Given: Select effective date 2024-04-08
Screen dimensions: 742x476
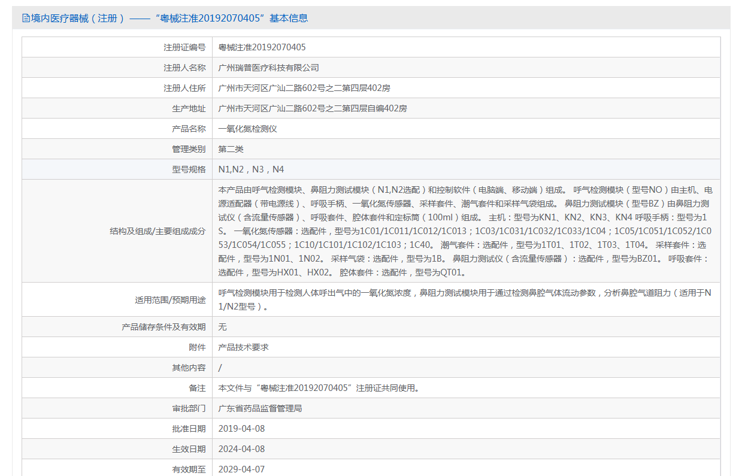Looking at the screenshot, I should pyautogui.click(x=241, y=449).
